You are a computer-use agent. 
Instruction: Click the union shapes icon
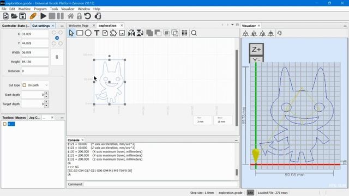click(x=149, y=33)
